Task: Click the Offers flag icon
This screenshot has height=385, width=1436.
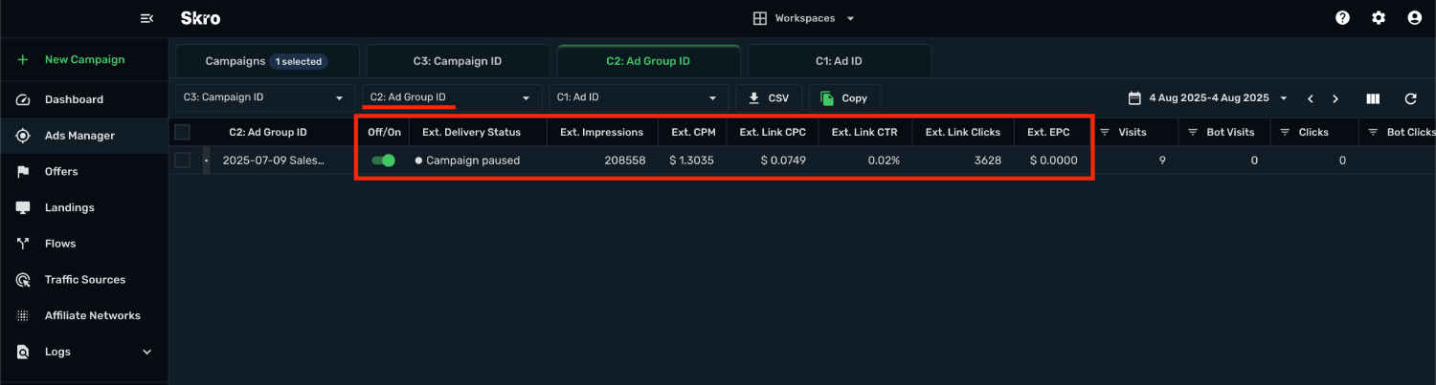Action: (23, 172)
